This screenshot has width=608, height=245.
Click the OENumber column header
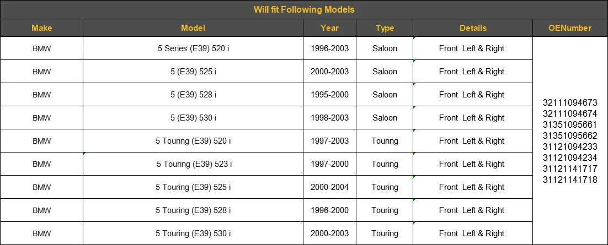[570, 28]
